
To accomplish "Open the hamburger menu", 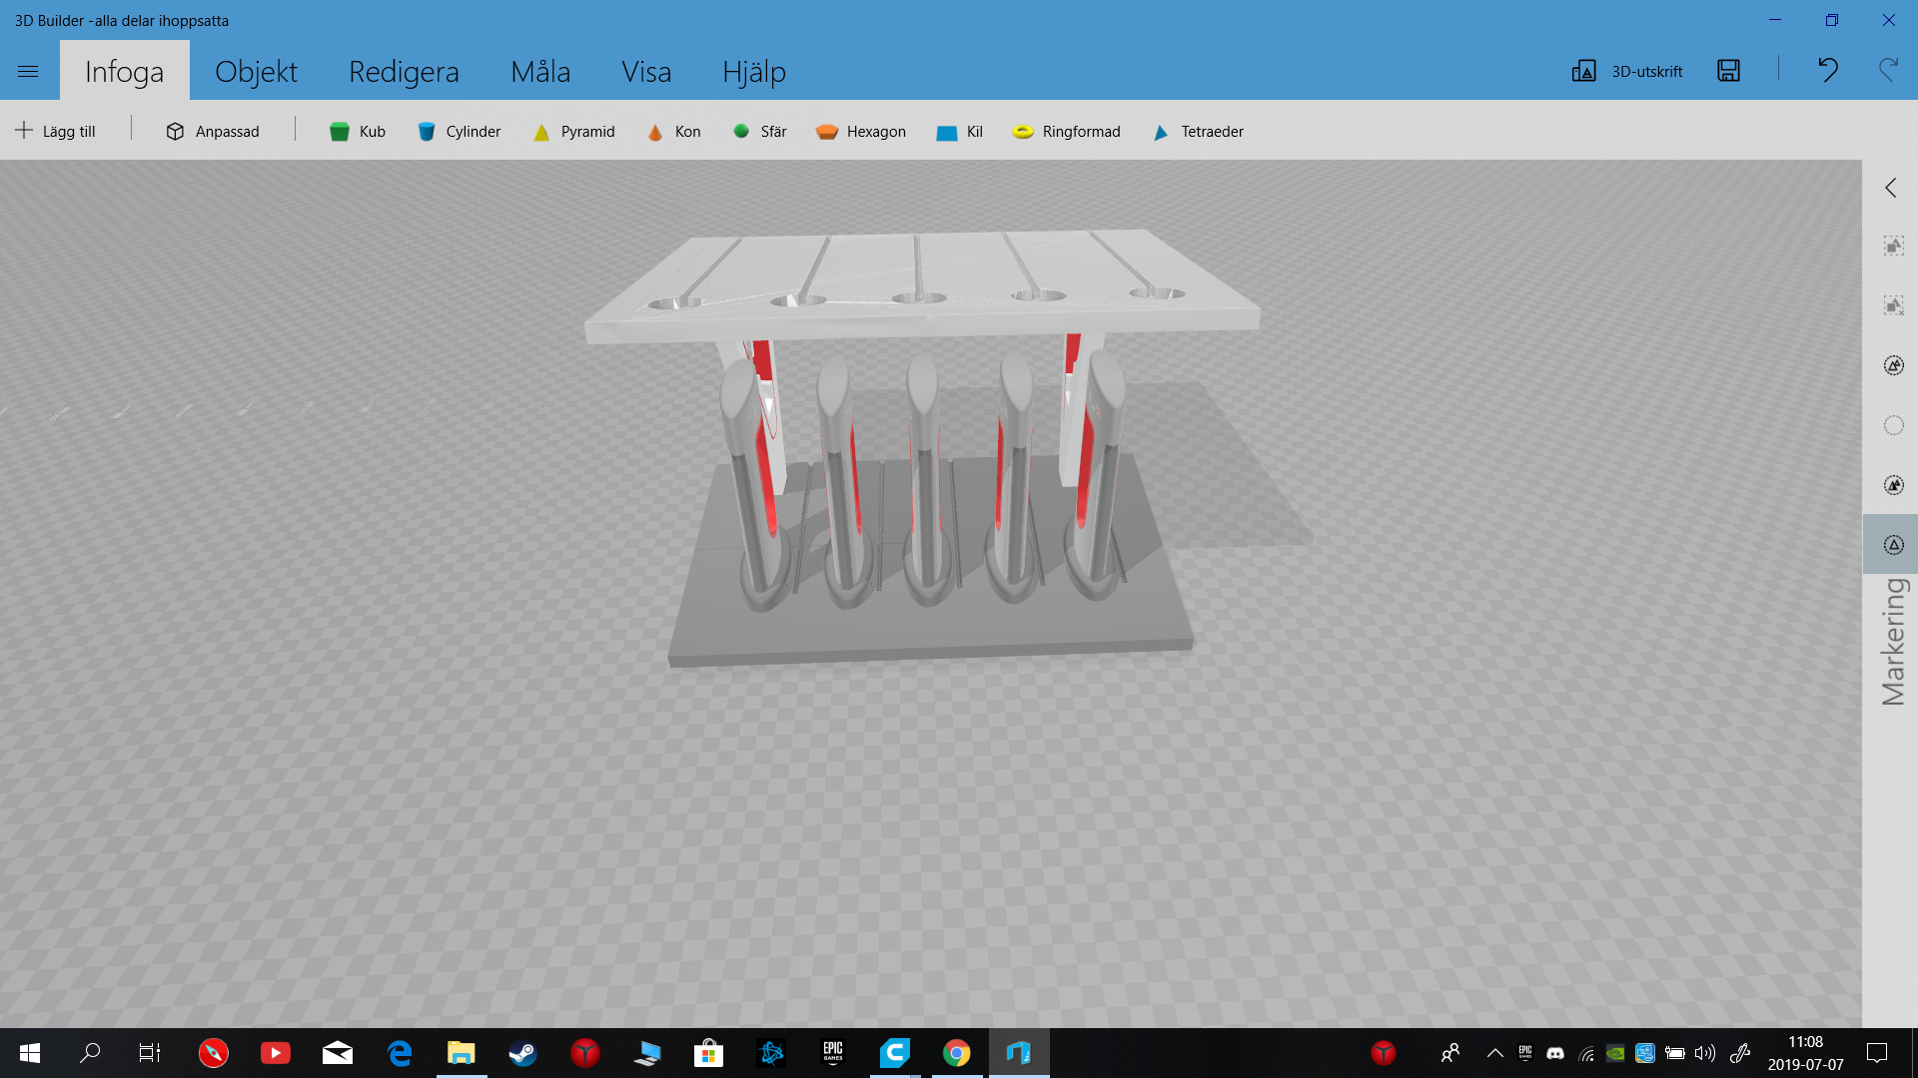I will pos(28,71).
